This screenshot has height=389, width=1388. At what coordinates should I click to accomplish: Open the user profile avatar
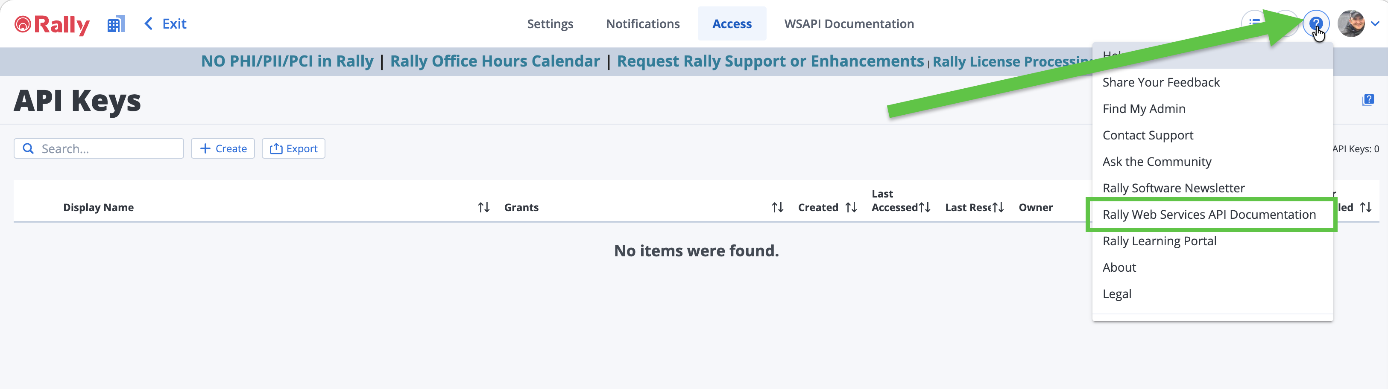click(x=1350, y=24)
